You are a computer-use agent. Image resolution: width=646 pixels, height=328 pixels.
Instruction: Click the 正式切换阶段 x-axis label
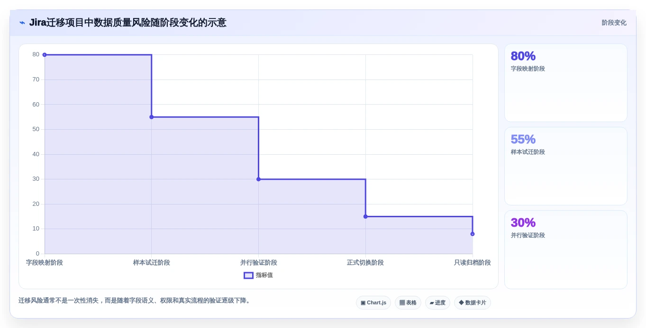[365, 263]
